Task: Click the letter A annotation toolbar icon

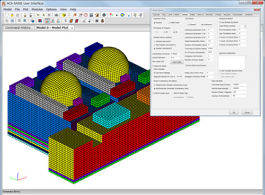Action: click(x=43, y=15)
